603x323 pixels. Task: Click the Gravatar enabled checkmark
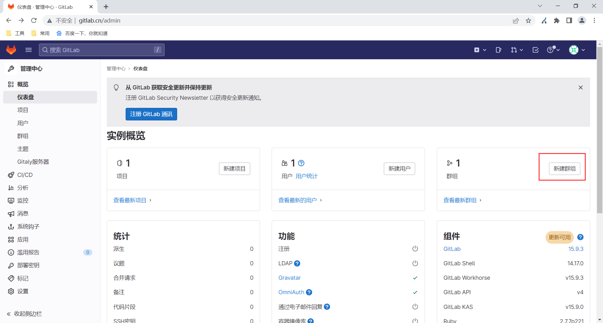[415, 278]
